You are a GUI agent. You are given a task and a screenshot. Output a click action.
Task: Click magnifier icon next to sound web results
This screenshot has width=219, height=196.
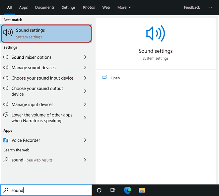[x=6, y=160]
